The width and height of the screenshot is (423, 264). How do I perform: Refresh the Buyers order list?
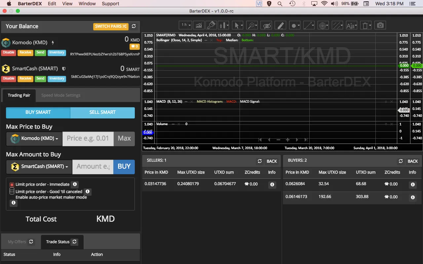click(401, 161)
